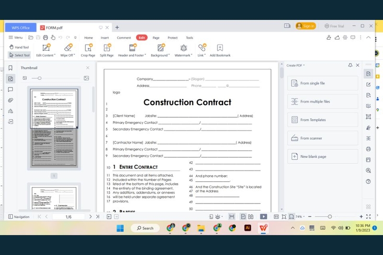The height and width of the screenshot is (255, 383).
Task: Open the Thumbnail sidebar panel icon
Action: click(11, 78)
